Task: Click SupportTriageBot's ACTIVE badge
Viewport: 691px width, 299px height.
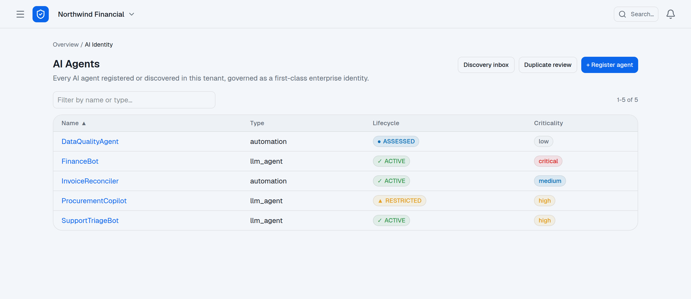Action: click(x=391, y=221)
